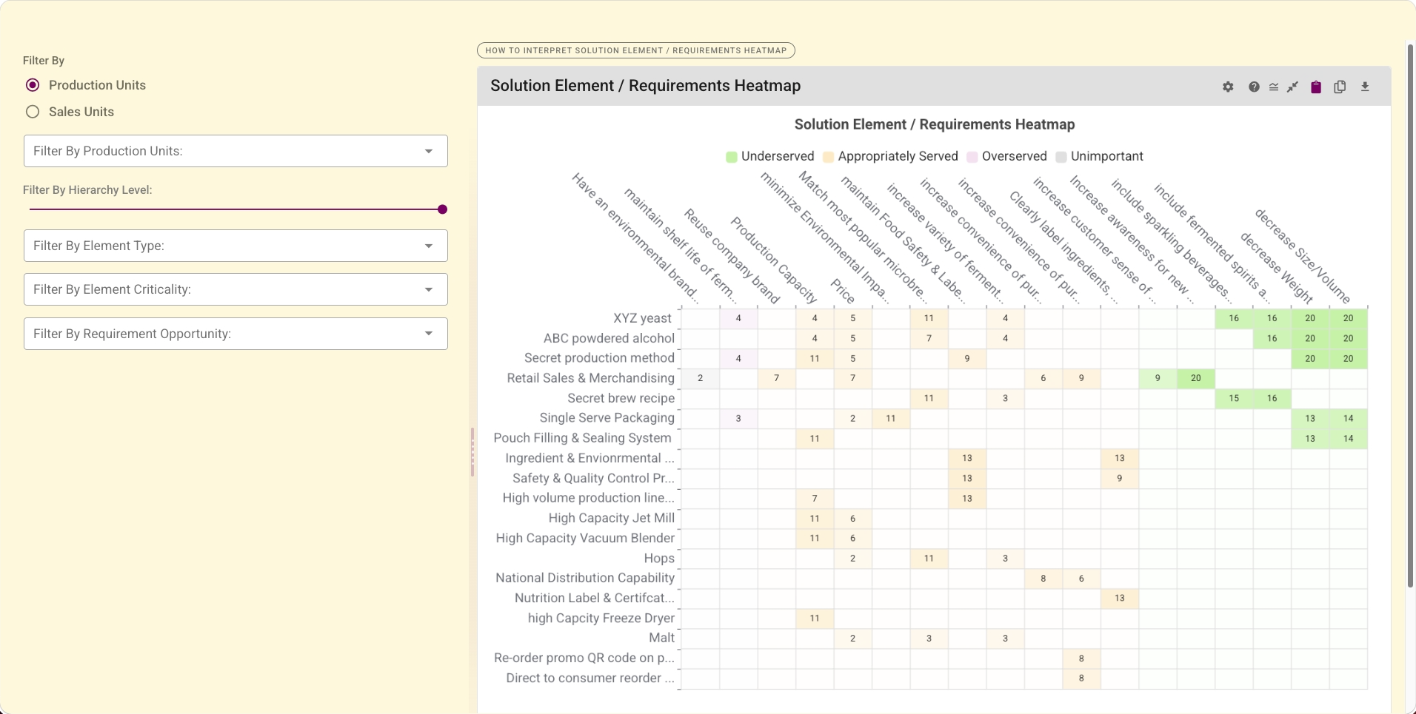Copy the heatmap with duplicate pages icon
The height and width of the screenshot is (714, 1416).
point(1340,87)
